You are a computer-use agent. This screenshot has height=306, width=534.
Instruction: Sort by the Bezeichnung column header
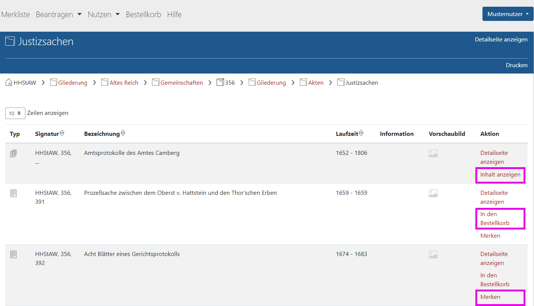102,134
